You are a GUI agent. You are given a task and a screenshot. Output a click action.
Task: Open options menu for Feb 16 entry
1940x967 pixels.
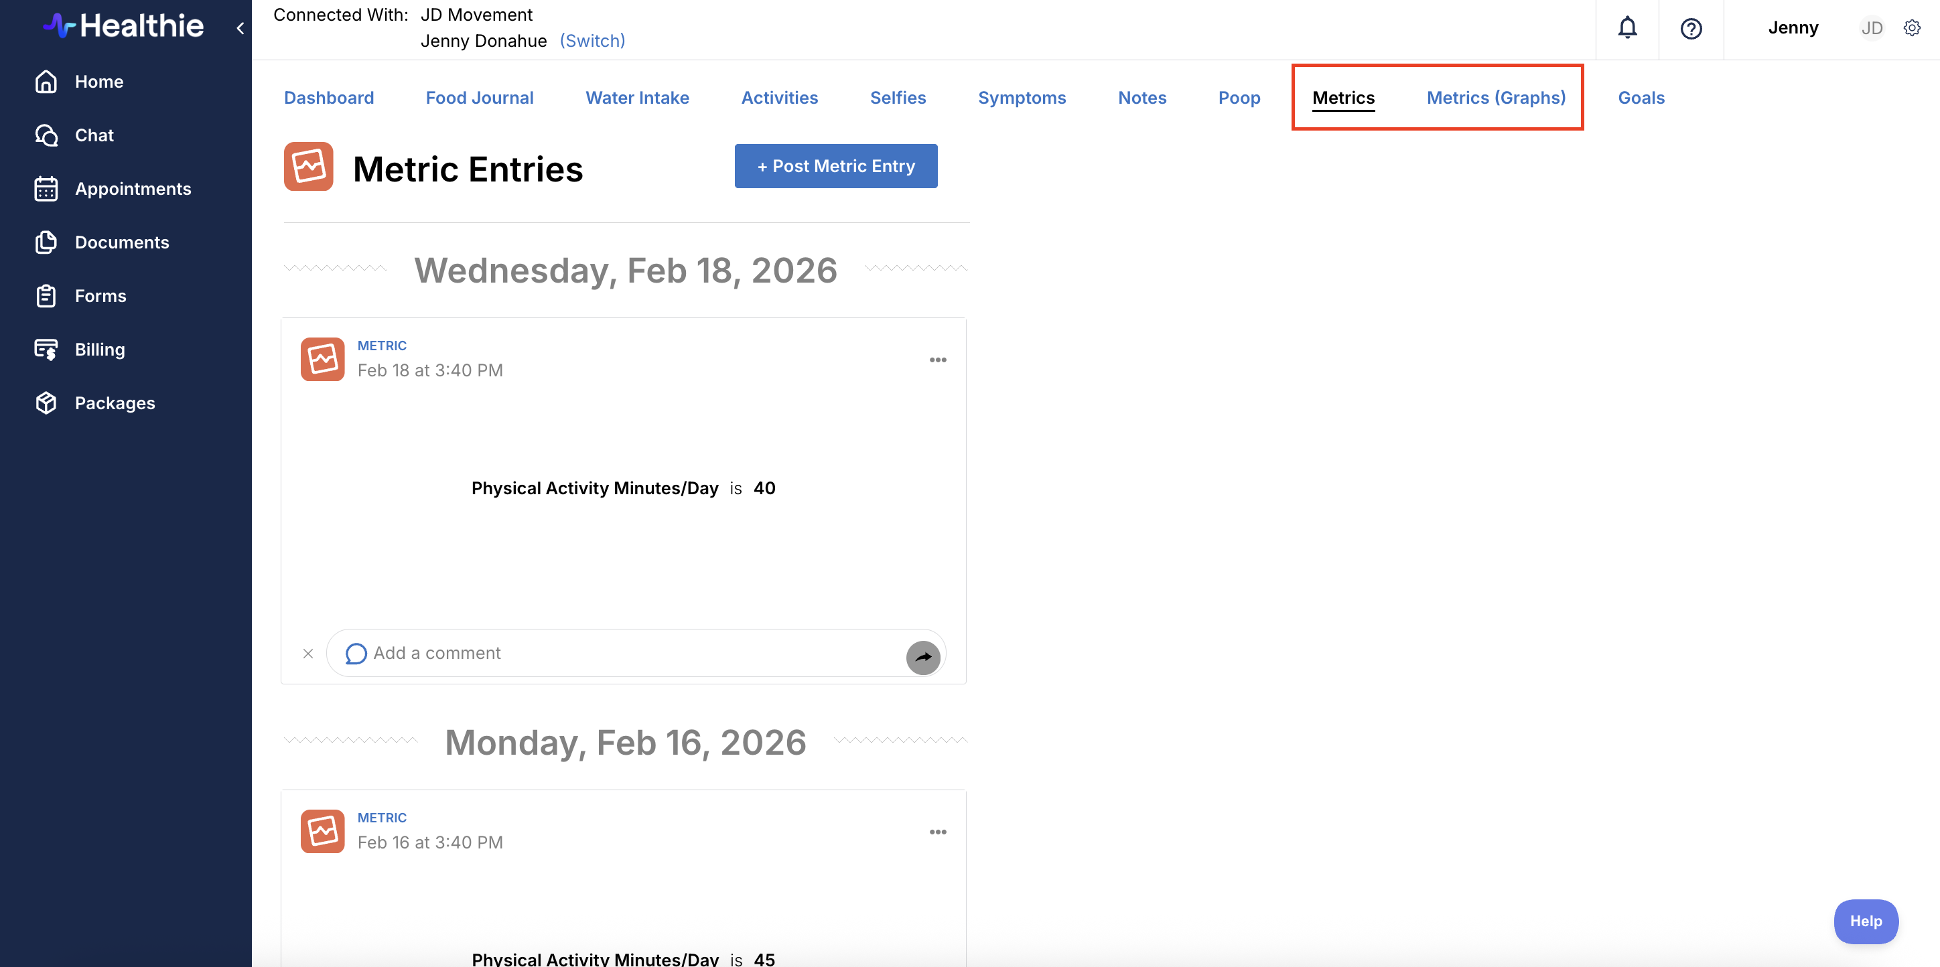(x=938, y=832)
